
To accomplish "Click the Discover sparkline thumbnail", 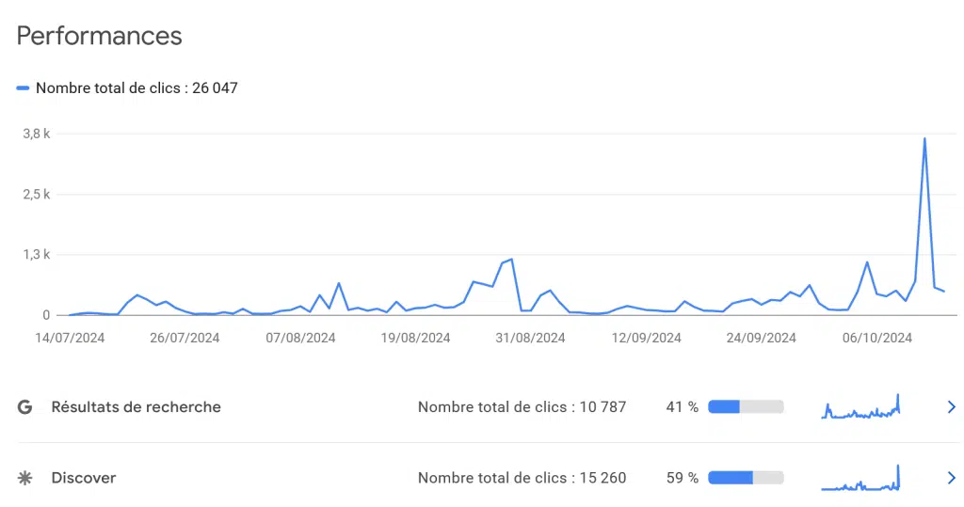I will tap(860, 478).
